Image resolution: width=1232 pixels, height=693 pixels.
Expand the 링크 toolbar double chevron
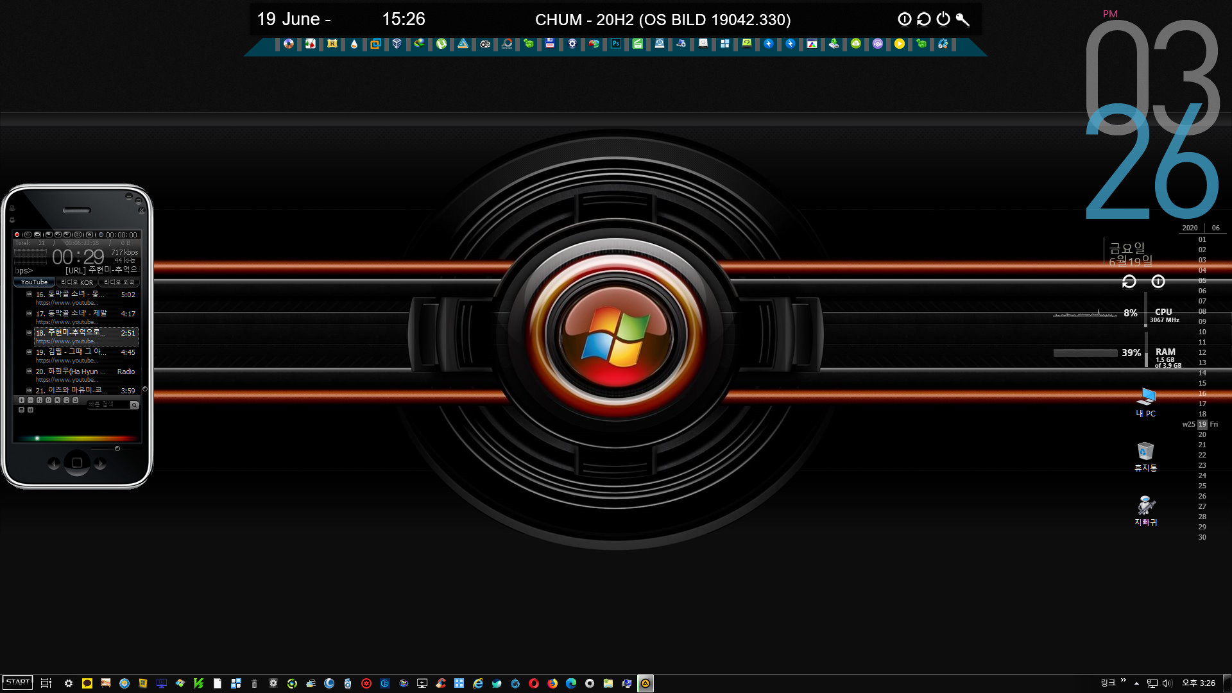pyautogui.click(x=1123, y=680)
